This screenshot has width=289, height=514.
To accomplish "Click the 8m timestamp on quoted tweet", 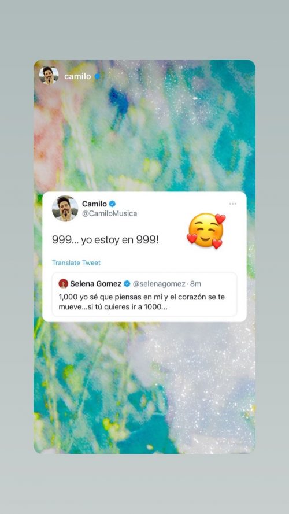I will coord(195,283).
